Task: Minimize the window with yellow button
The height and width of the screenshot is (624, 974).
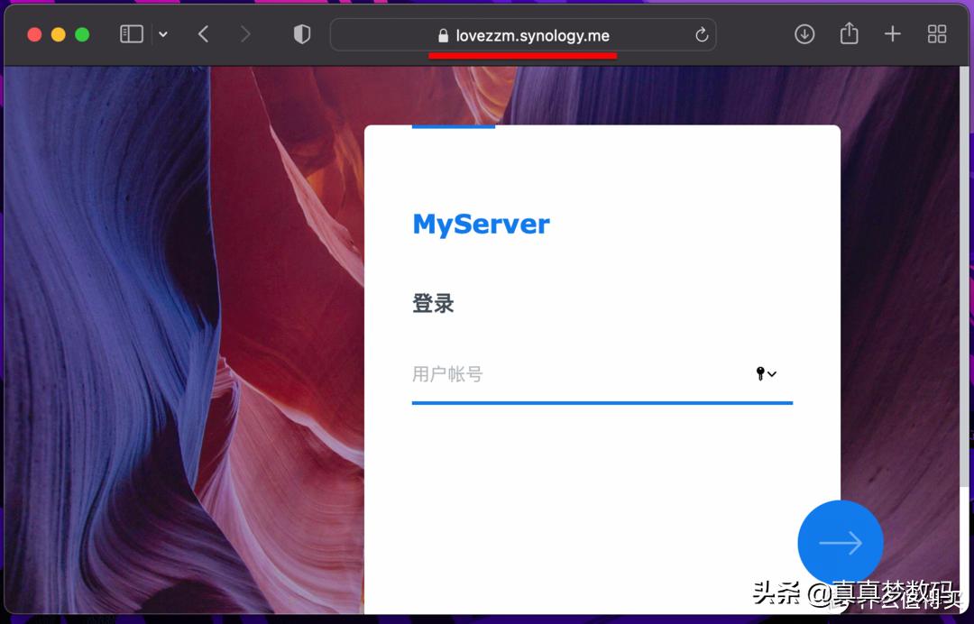Action: click(x=59, y=35)
